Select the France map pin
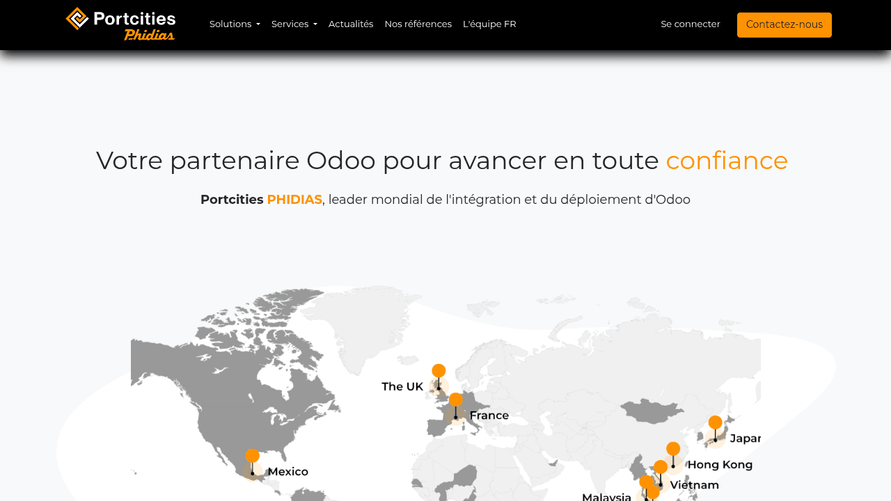 tap(456, 406)
